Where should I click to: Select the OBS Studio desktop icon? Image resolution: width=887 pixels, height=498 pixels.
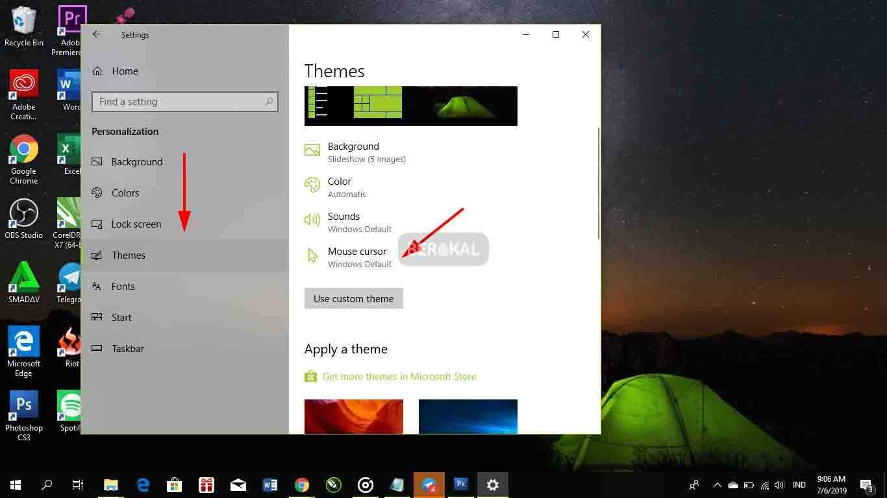[x=24, y=219]
